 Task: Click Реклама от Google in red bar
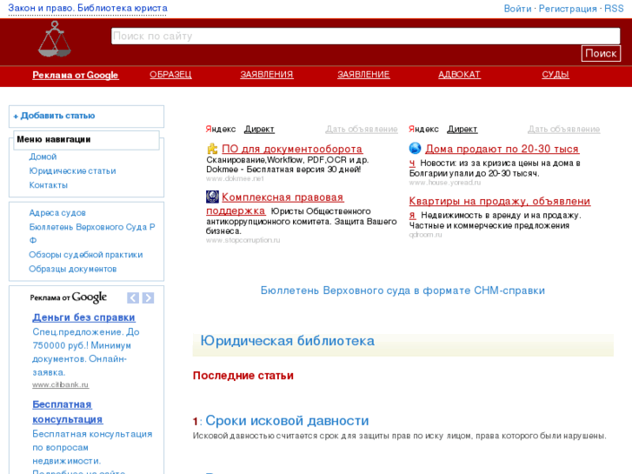pyautogui.click(x=76, y=75)
